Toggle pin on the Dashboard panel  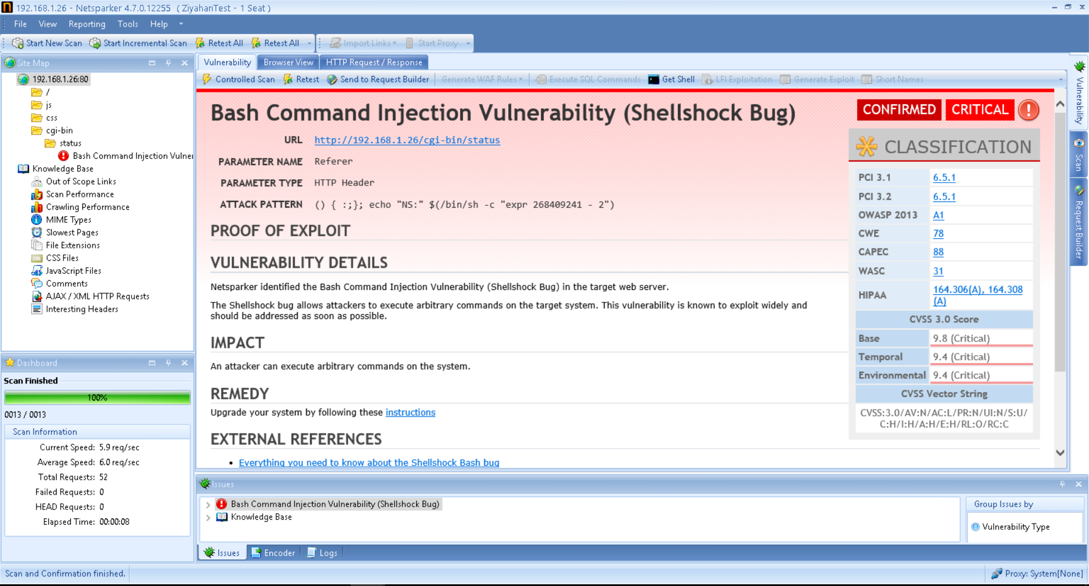(168, 363)
